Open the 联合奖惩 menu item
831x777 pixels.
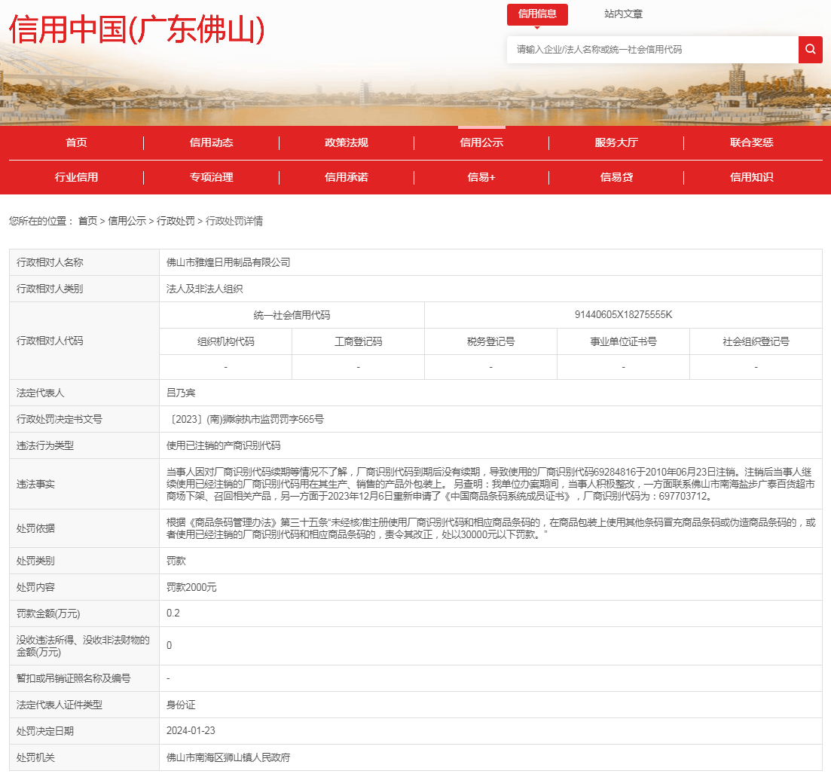tap(751, 142)
